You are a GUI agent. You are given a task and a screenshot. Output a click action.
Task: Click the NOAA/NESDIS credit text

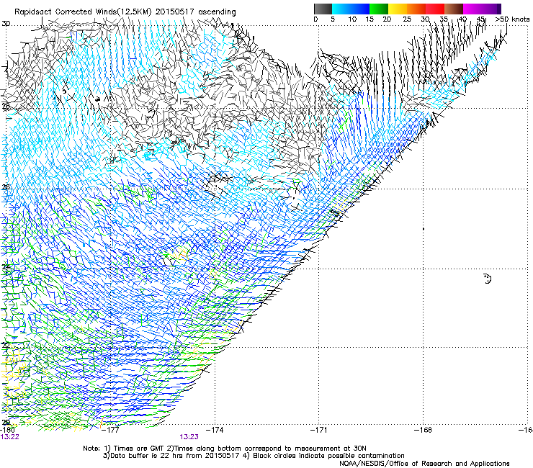[x=424, y=464]
